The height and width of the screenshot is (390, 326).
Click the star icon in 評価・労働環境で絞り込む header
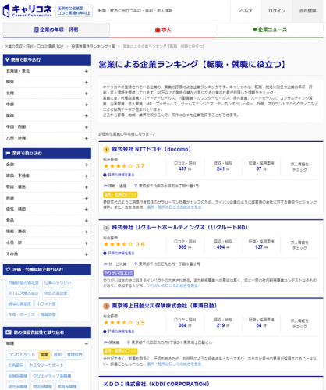(8, 269)
